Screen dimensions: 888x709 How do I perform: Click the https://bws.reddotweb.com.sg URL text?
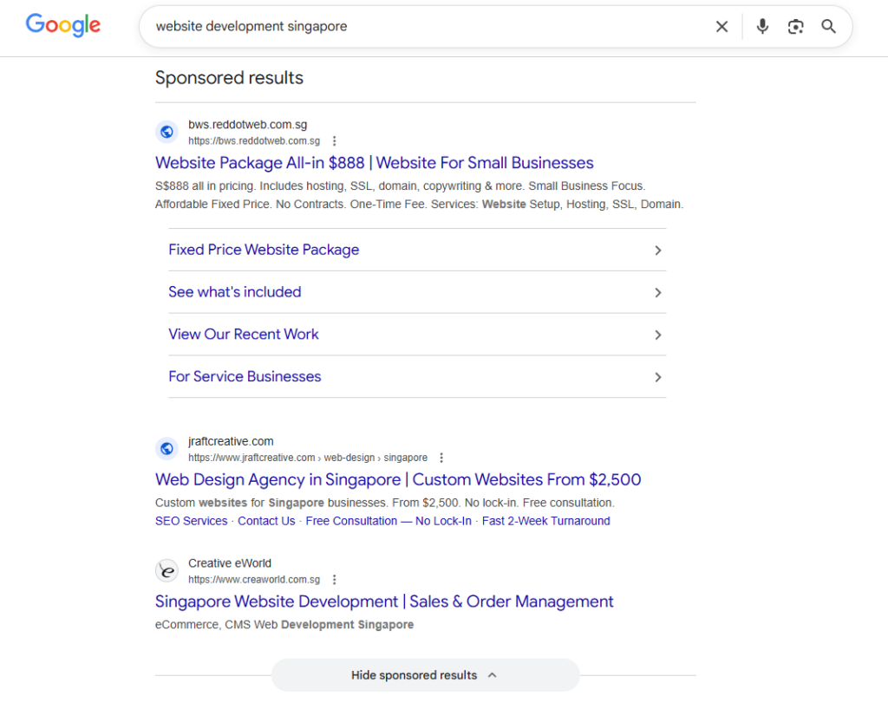254,141
